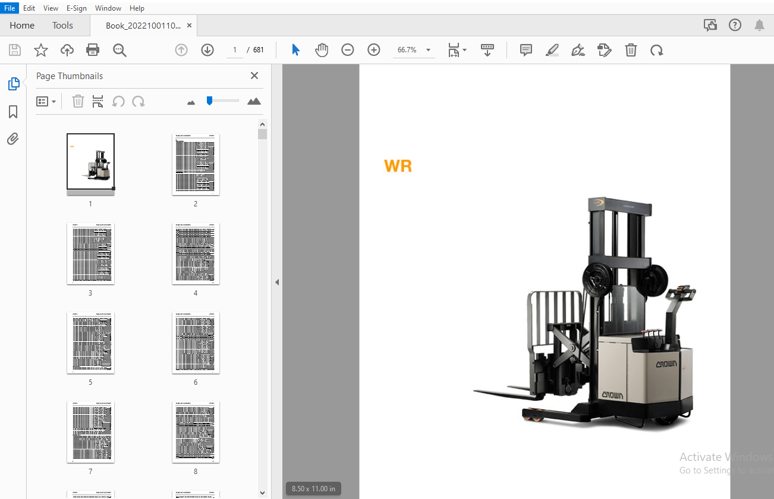The image size is (774, 499).
Task: Delete page using toolbar trash icon
Action: 631,50
